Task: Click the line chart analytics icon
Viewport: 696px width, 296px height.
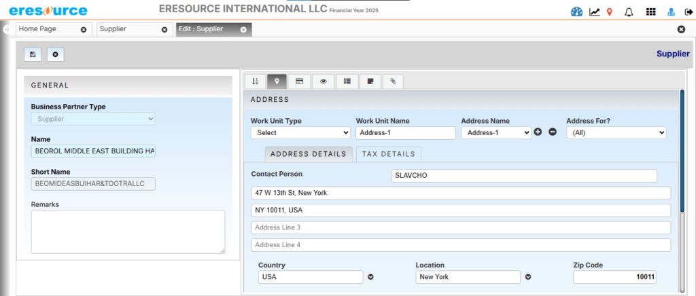Action: pos(594,12)
